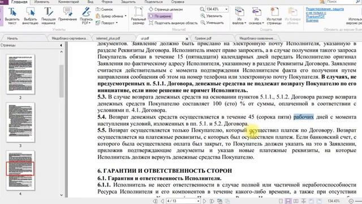Click the heading 6. ГАРАНТИИ И ОТВЕТСТВЕННОСТЬ СТОРОН

coord(165,171)
